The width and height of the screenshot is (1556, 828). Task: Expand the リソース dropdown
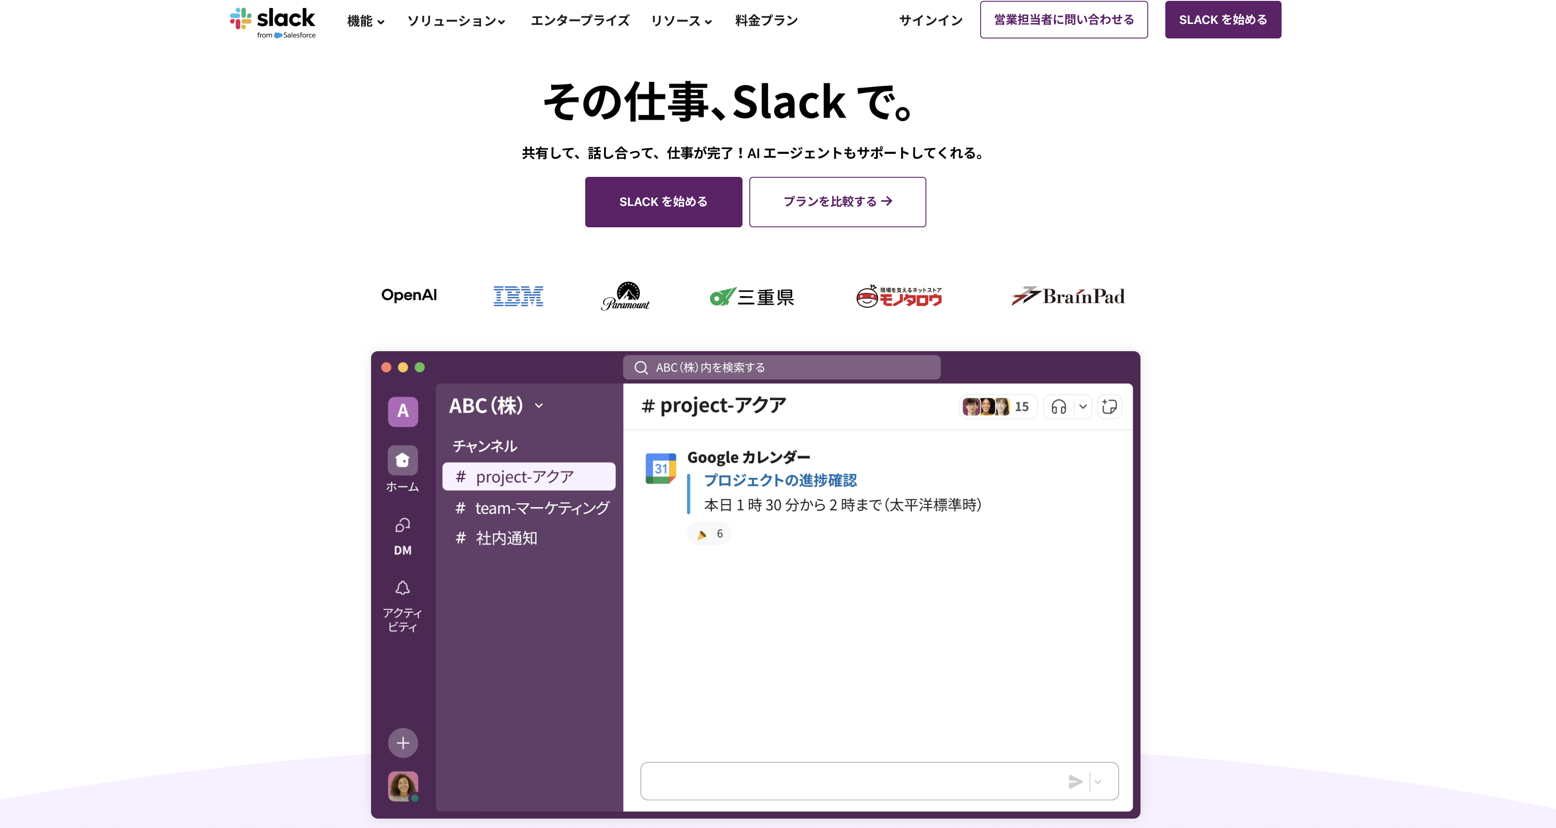click(x=681, y=21)
